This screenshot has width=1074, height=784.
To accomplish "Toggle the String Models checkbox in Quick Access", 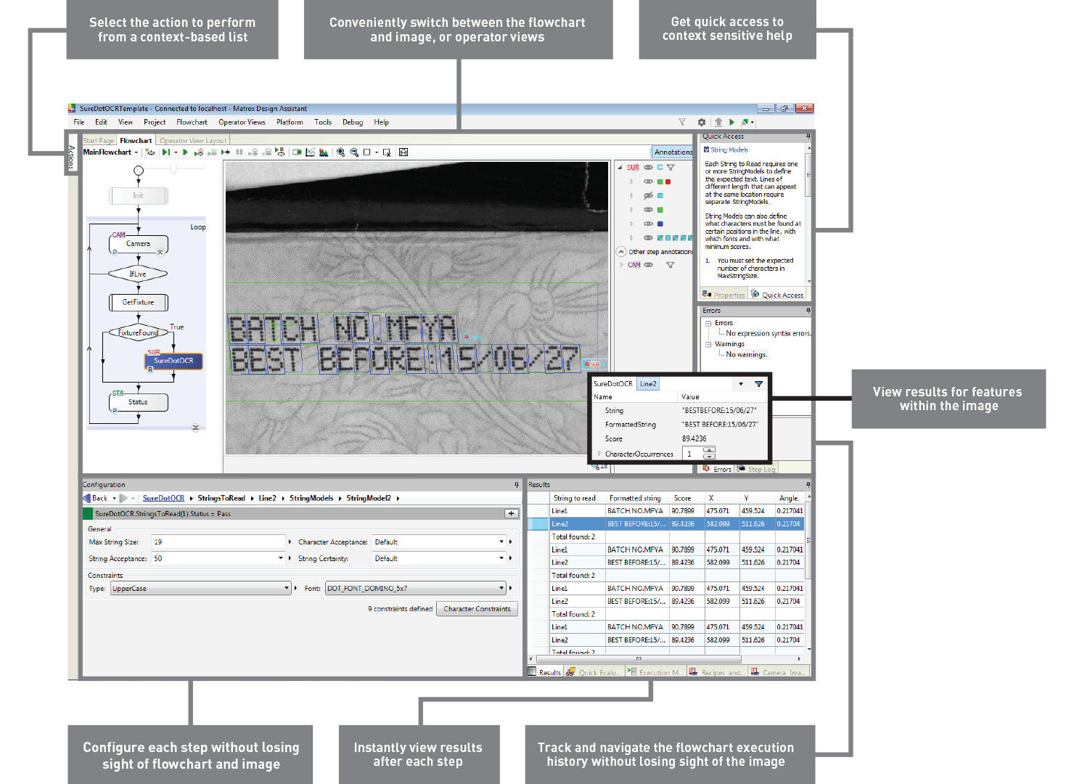I will (x=707, y=150).
